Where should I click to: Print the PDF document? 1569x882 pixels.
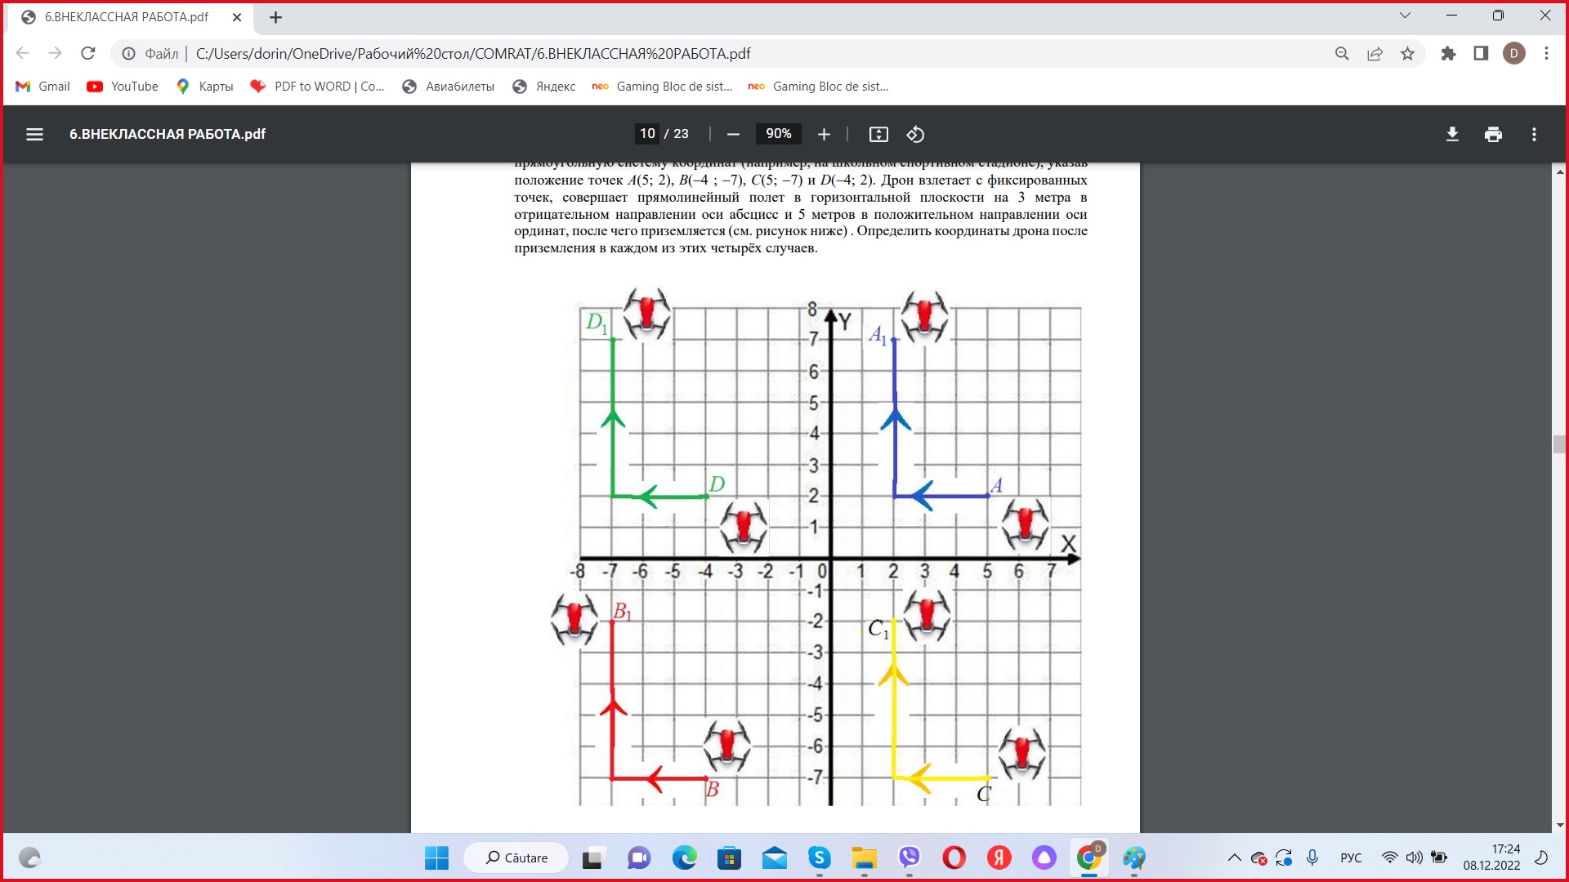pos(1493,134)
